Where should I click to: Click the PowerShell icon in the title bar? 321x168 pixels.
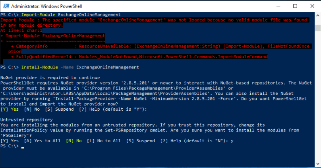[x=6, y=6]
